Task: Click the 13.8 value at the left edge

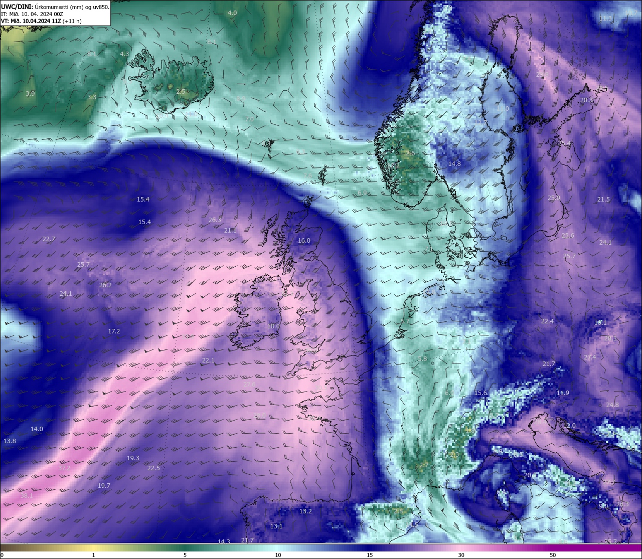Action: [10, 441]
